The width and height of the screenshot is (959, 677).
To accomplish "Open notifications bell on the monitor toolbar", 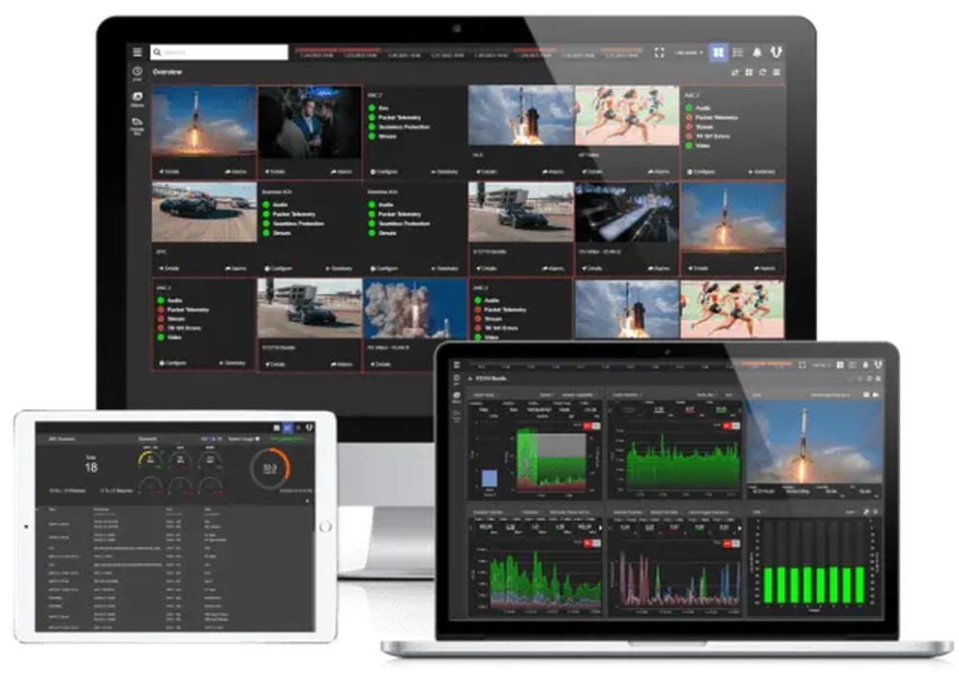I will tap(757, 52).
